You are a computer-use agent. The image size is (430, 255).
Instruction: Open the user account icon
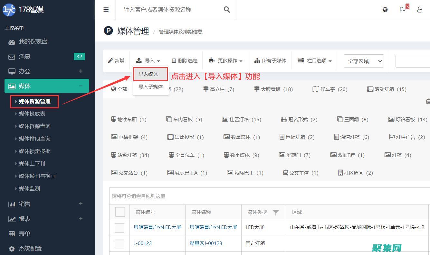point(419,10)
